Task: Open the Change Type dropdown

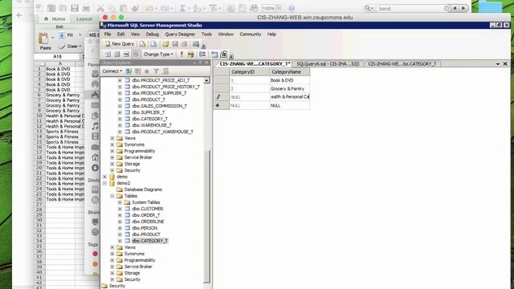Action: tap(158, 55)
